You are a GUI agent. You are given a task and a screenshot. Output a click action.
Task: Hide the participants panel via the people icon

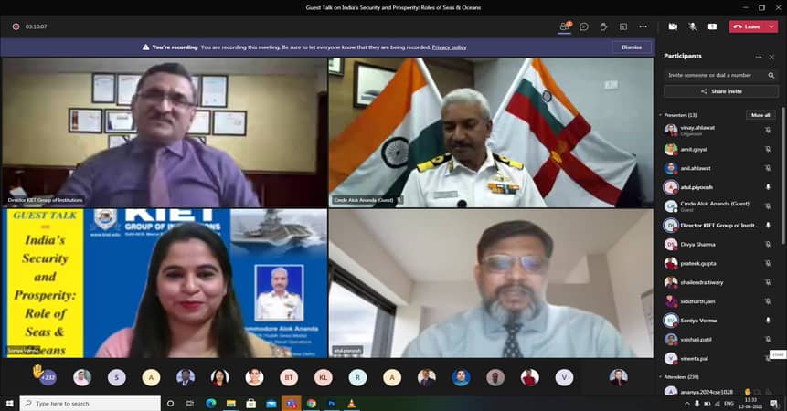564,26
